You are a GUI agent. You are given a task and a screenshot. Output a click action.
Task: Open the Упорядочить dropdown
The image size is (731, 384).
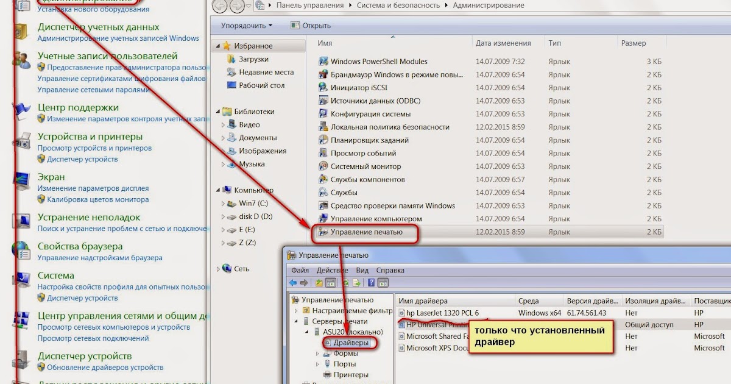(x=247, y=26)
